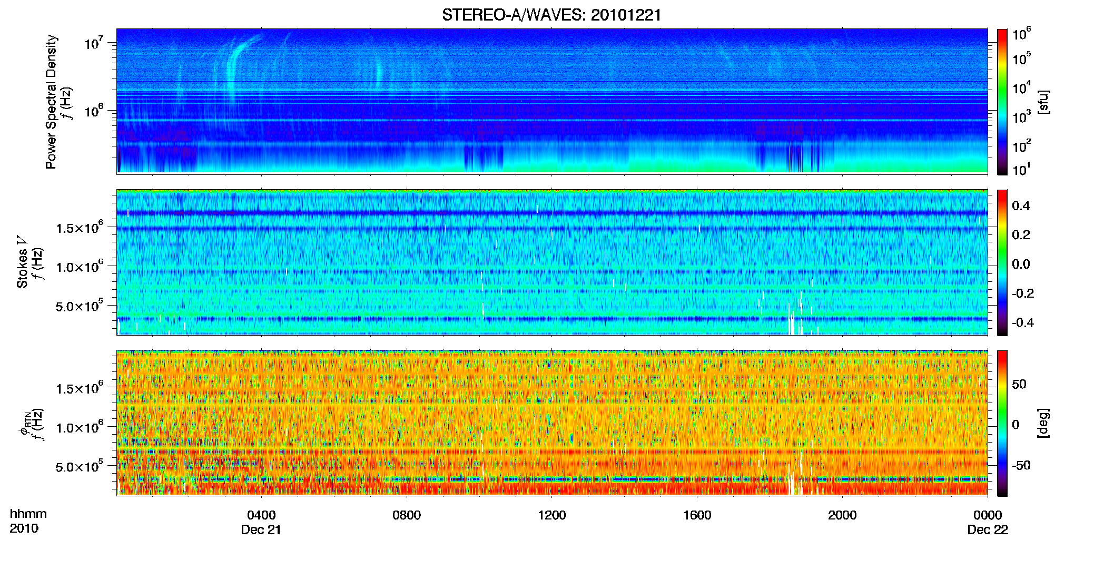Click the "0400" time tick label

click(x=261, y=515)
